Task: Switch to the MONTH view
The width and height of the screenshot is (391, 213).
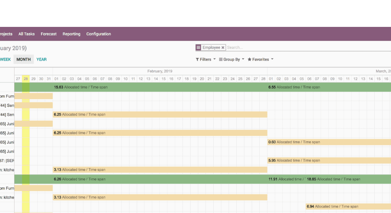Action: click(24, 59)
